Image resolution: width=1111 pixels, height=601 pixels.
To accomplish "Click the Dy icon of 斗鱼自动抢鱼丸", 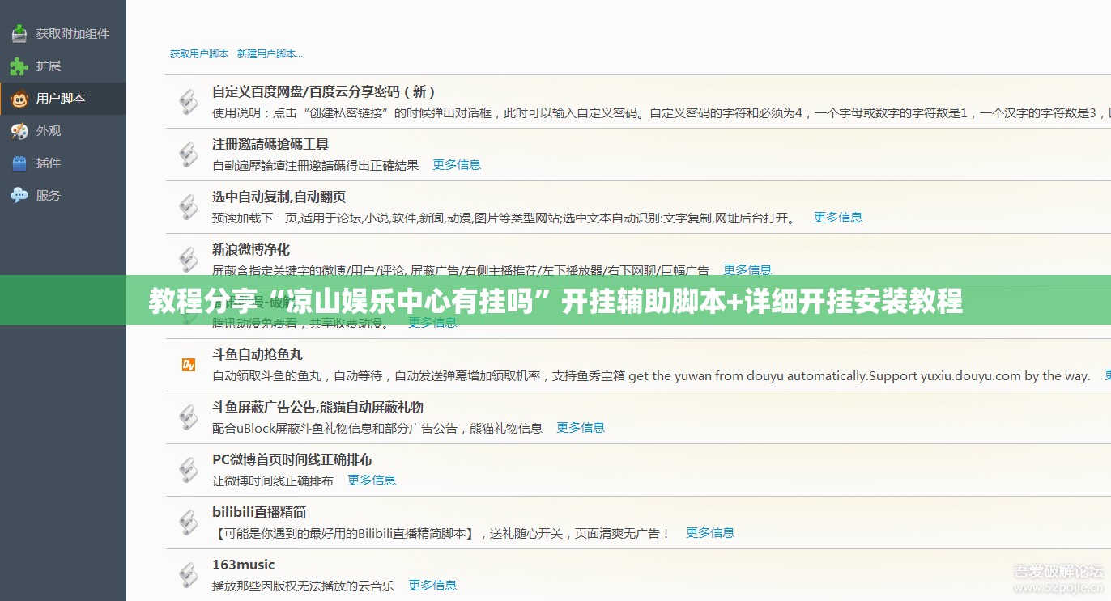I will (189, 365).
